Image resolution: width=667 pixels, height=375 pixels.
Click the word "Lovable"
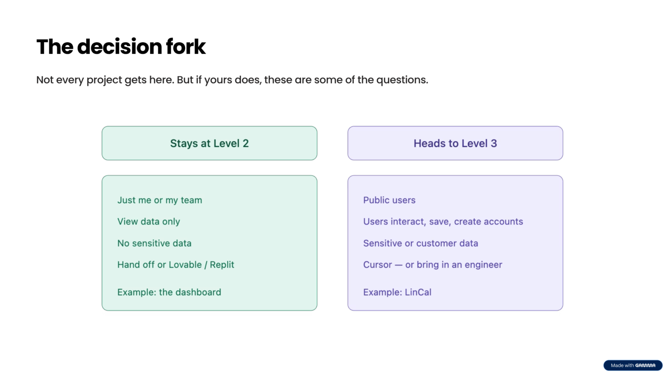(185, 265)
